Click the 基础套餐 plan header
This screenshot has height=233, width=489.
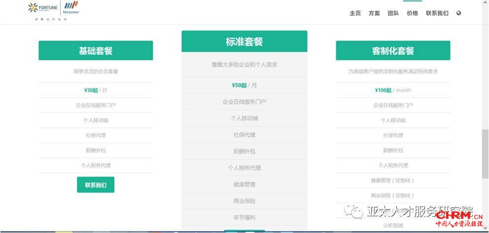tap(96, 51)
